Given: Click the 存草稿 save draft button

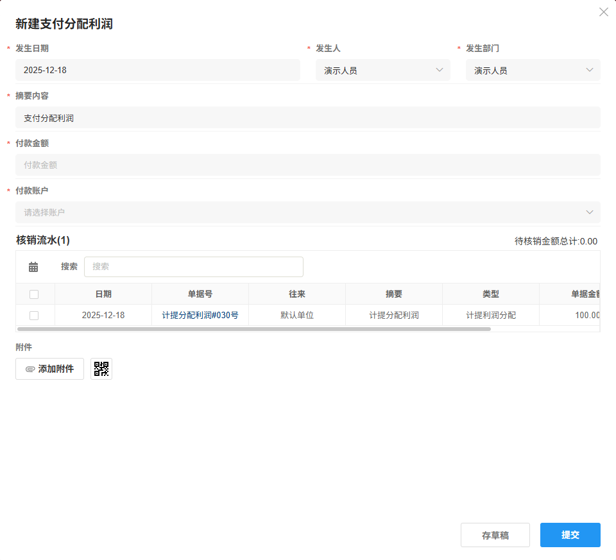Looking at the screenshot, I should tap(495, 534).
